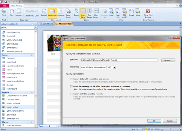Collapse the Macros group
182x131 pixels.
pyautogui.click(x=32, y=122)
